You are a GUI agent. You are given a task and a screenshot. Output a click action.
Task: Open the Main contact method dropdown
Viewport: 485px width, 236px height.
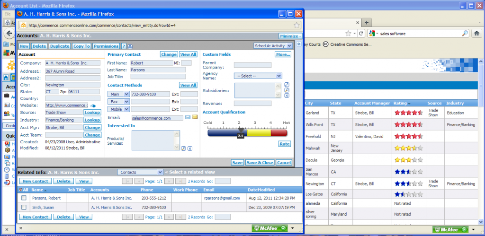click(x=118, y=94)
